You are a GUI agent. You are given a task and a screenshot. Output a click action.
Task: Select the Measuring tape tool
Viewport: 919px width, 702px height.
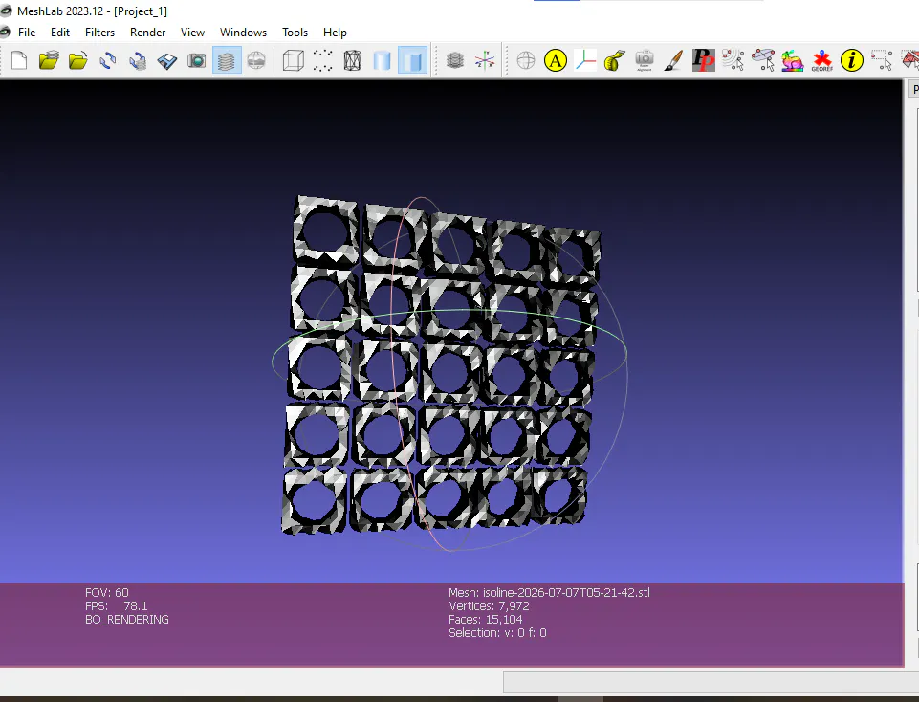click(x=614, y=60)
